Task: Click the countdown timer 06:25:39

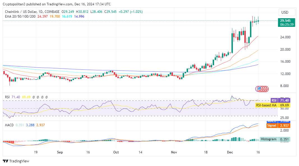Action: (x=286, y=25)
